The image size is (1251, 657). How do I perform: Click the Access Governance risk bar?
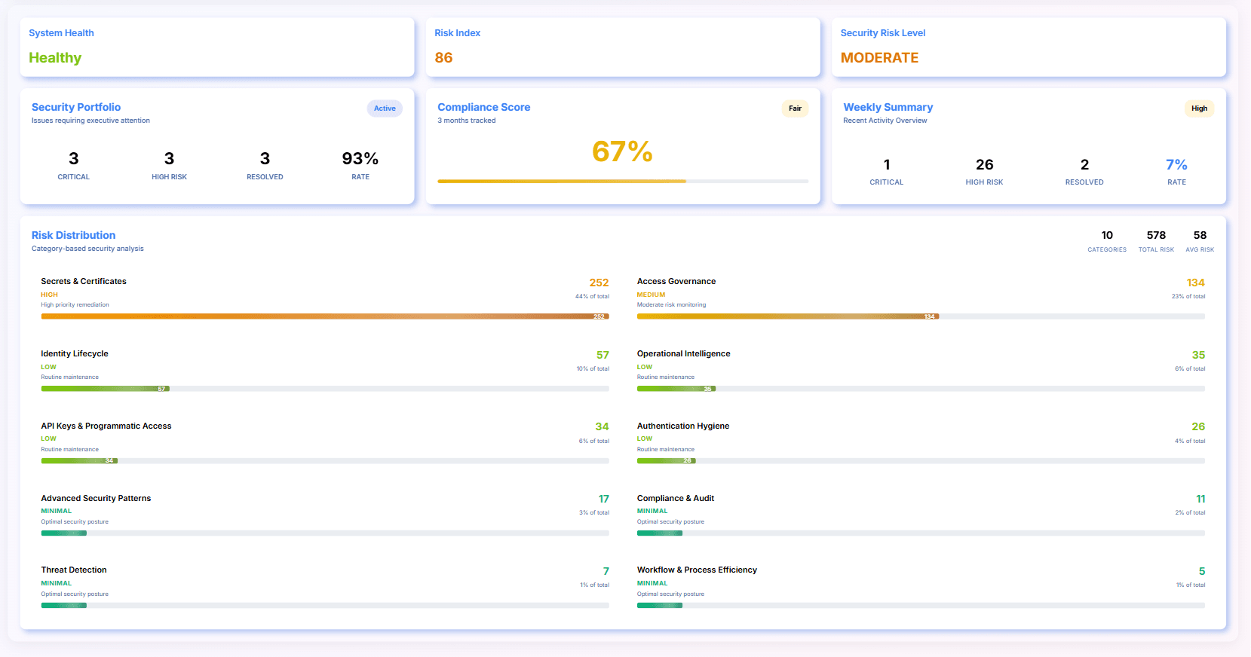tap(921, 316)
